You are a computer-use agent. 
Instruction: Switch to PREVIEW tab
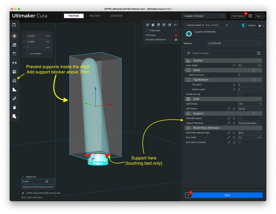[95, 16]
